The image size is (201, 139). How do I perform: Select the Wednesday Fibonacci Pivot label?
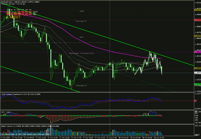[82, 53]
